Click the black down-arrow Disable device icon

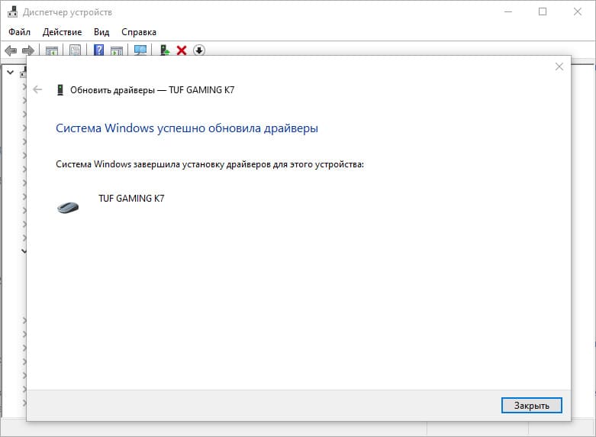click(199, 50)
